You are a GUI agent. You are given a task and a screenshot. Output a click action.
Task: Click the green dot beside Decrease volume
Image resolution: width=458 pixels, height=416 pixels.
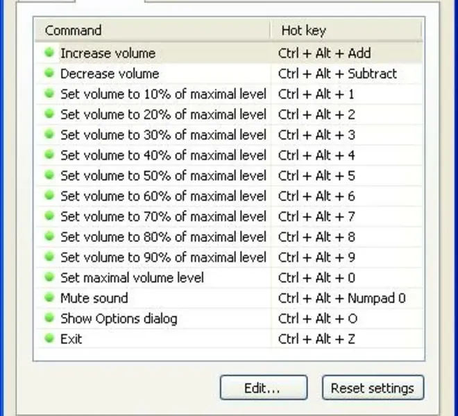pyautogui.click(x=49, y=73)
